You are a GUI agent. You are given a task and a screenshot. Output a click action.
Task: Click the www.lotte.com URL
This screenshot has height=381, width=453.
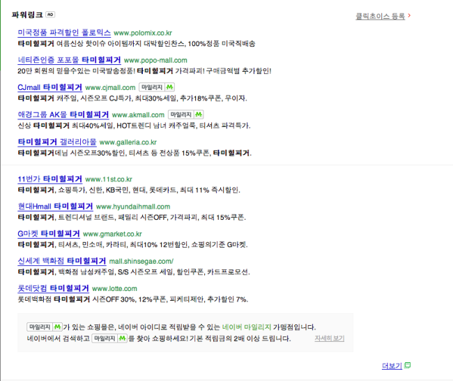click(x=114, y=288)
